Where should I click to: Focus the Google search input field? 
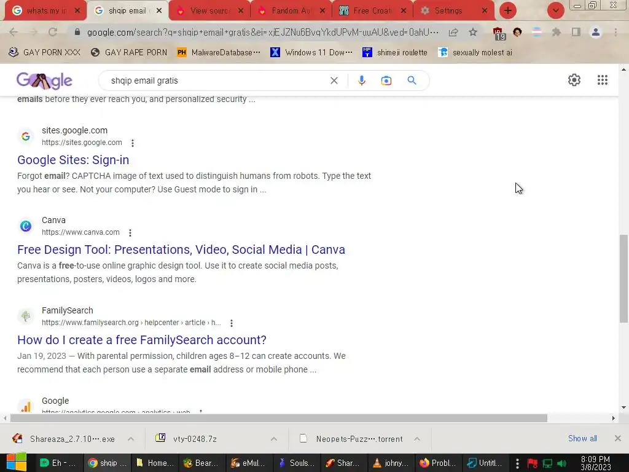[x=217, y=81]
